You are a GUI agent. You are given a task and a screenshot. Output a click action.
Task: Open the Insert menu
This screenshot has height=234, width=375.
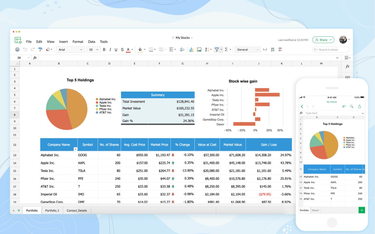click(63, 42)
